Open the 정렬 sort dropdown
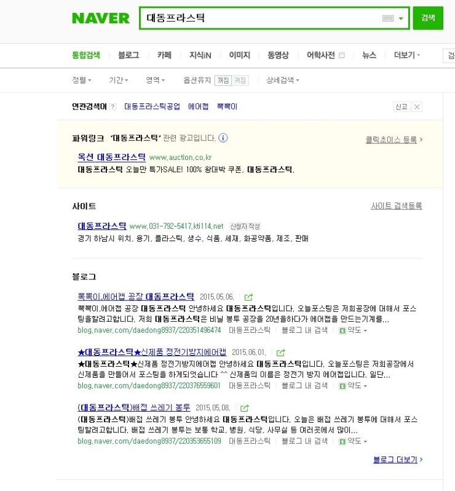The height and width of the screenshot is (491, 455). point(81,80)
